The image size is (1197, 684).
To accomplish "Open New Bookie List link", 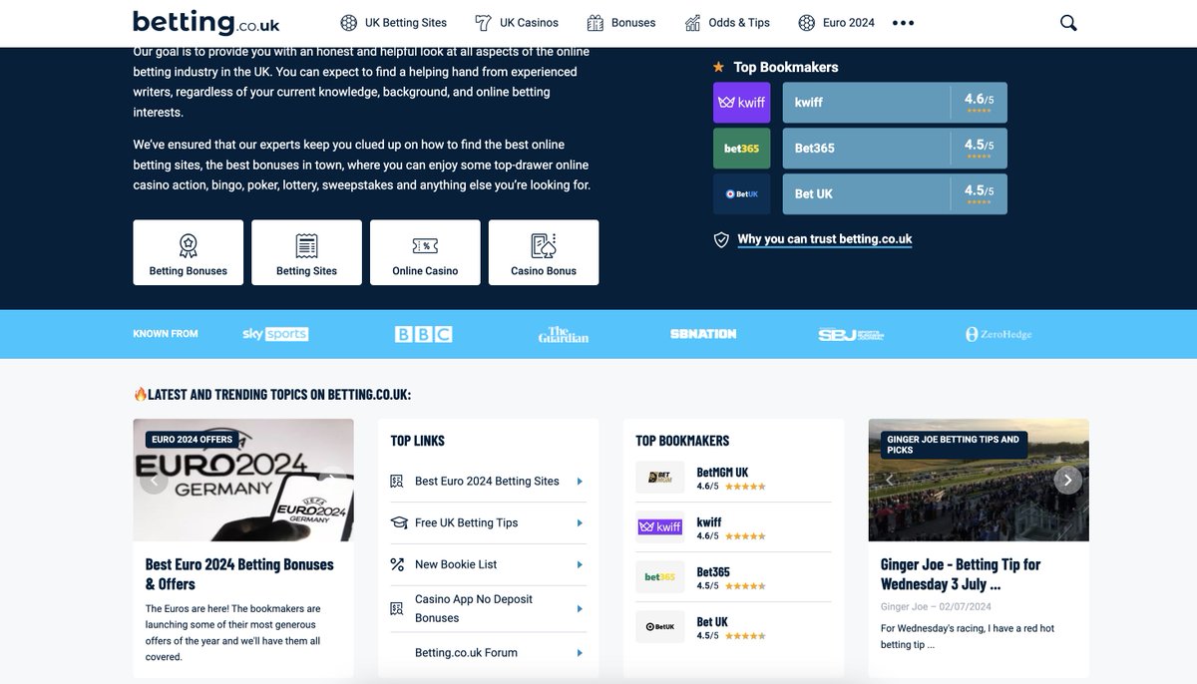I will click(x=456, y=564).
